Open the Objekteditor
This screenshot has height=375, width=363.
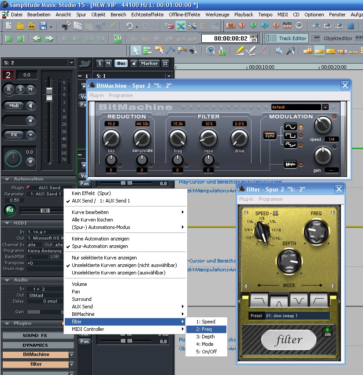pyautogui.click(x=333, y=38)
